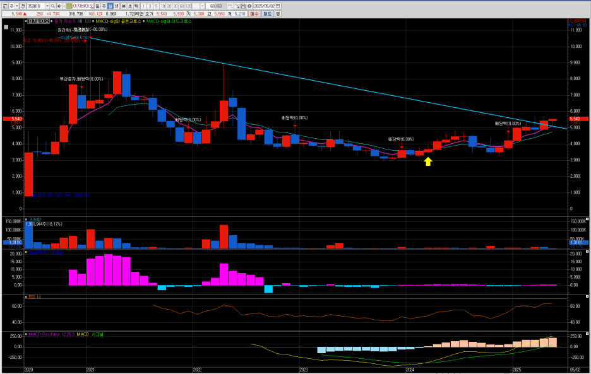Click the red up-triangle price indicator
This screenshot has height=374, width=591.
click(x=25, y=14)
